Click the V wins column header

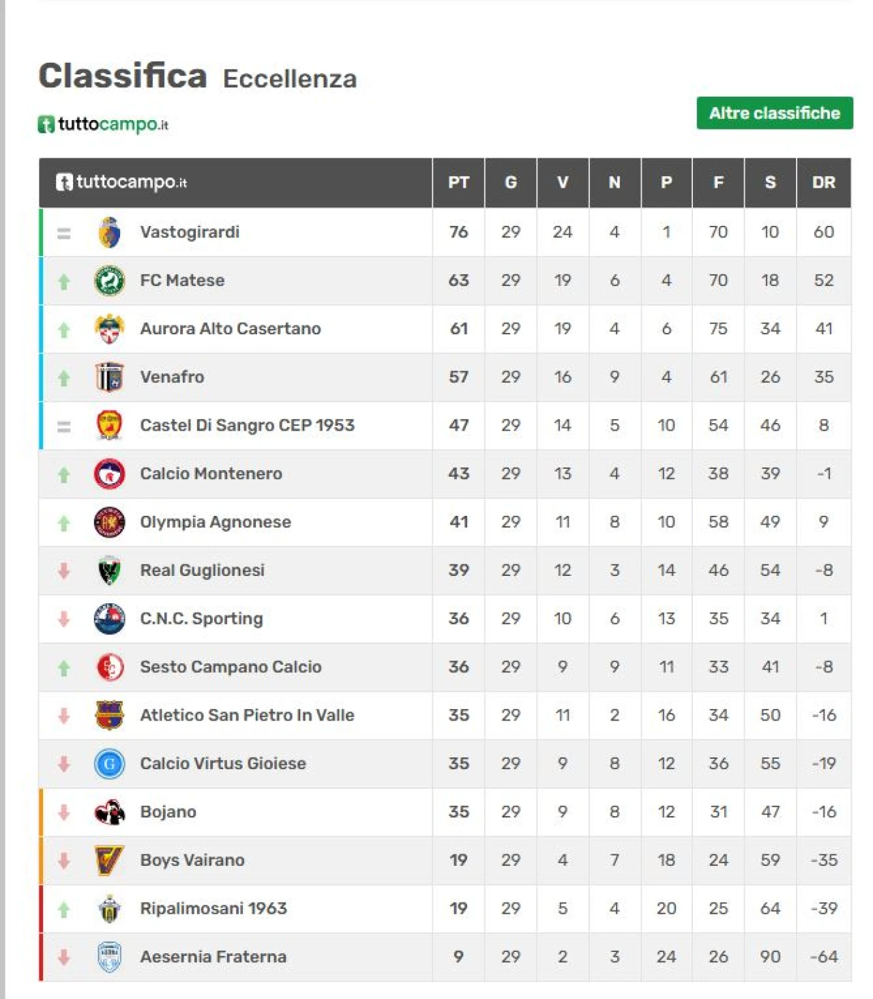[563, 182]
